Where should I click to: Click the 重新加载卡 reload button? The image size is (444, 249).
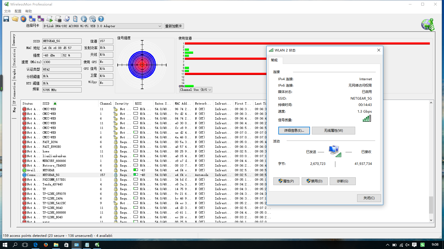[x=174, y=26]
